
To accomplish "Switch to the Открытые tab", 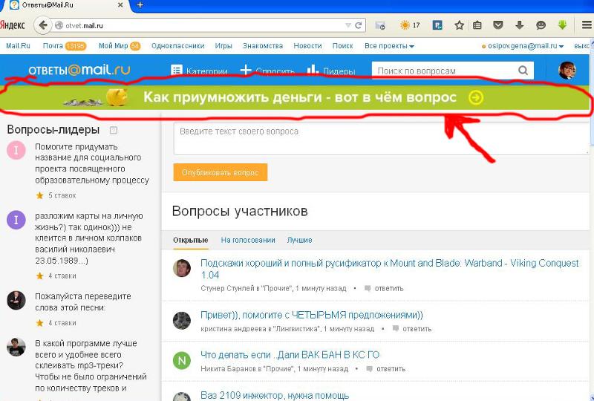I will [191, 240].
